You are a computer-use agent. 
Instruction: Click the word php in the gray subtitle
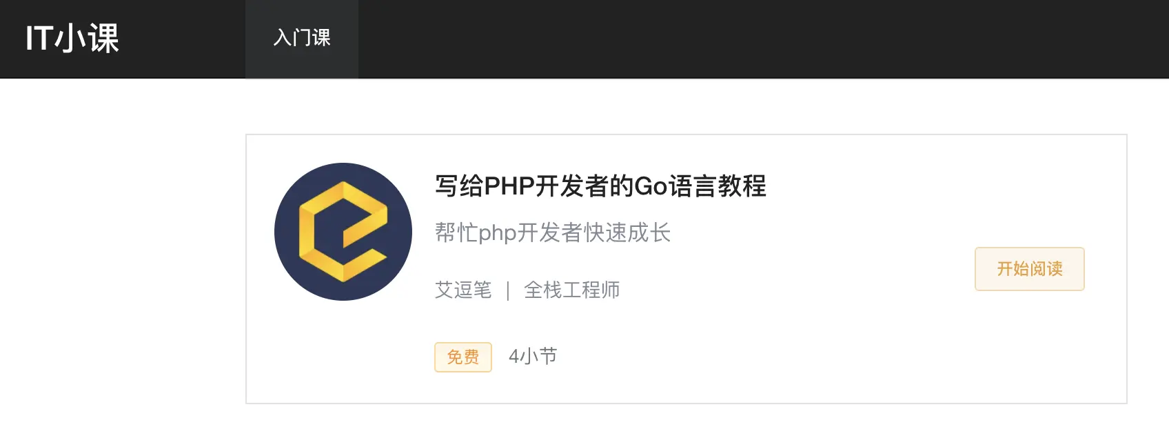(x=498, y=234)
